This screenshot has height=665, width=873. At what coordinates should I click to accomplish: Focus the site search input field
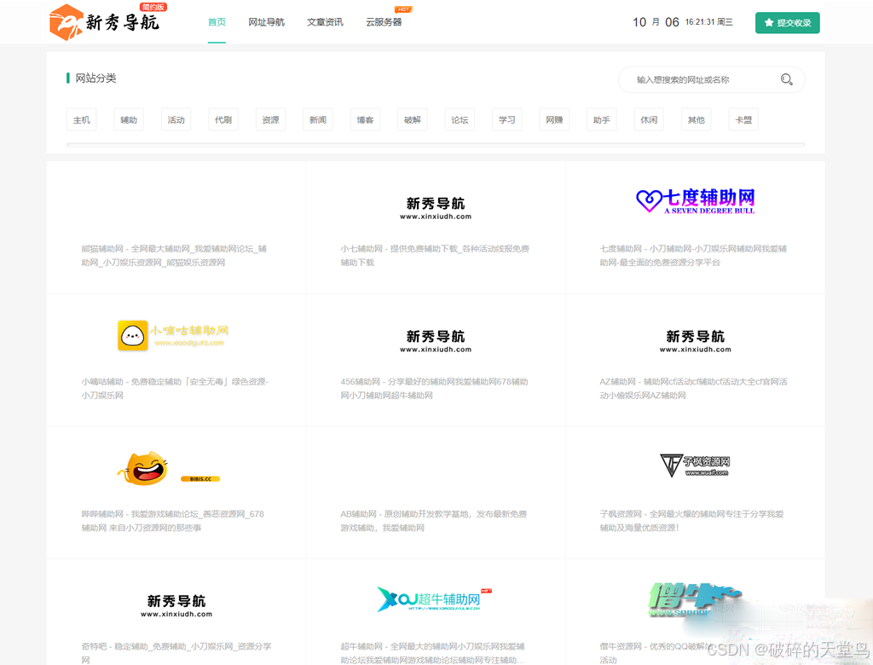(703, 79)
